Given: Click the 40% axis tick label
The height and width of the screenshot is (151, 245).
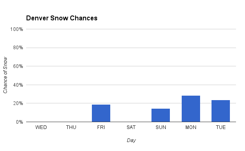Looking at the screenshot, I should [18, 85].
